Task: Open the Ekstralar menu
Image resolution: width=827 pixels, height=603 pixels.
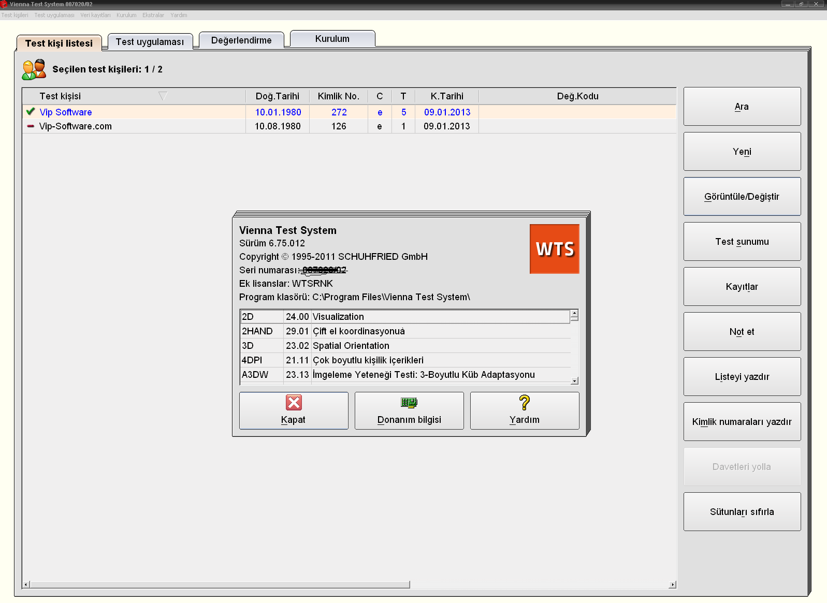Action: coord(153,15)
